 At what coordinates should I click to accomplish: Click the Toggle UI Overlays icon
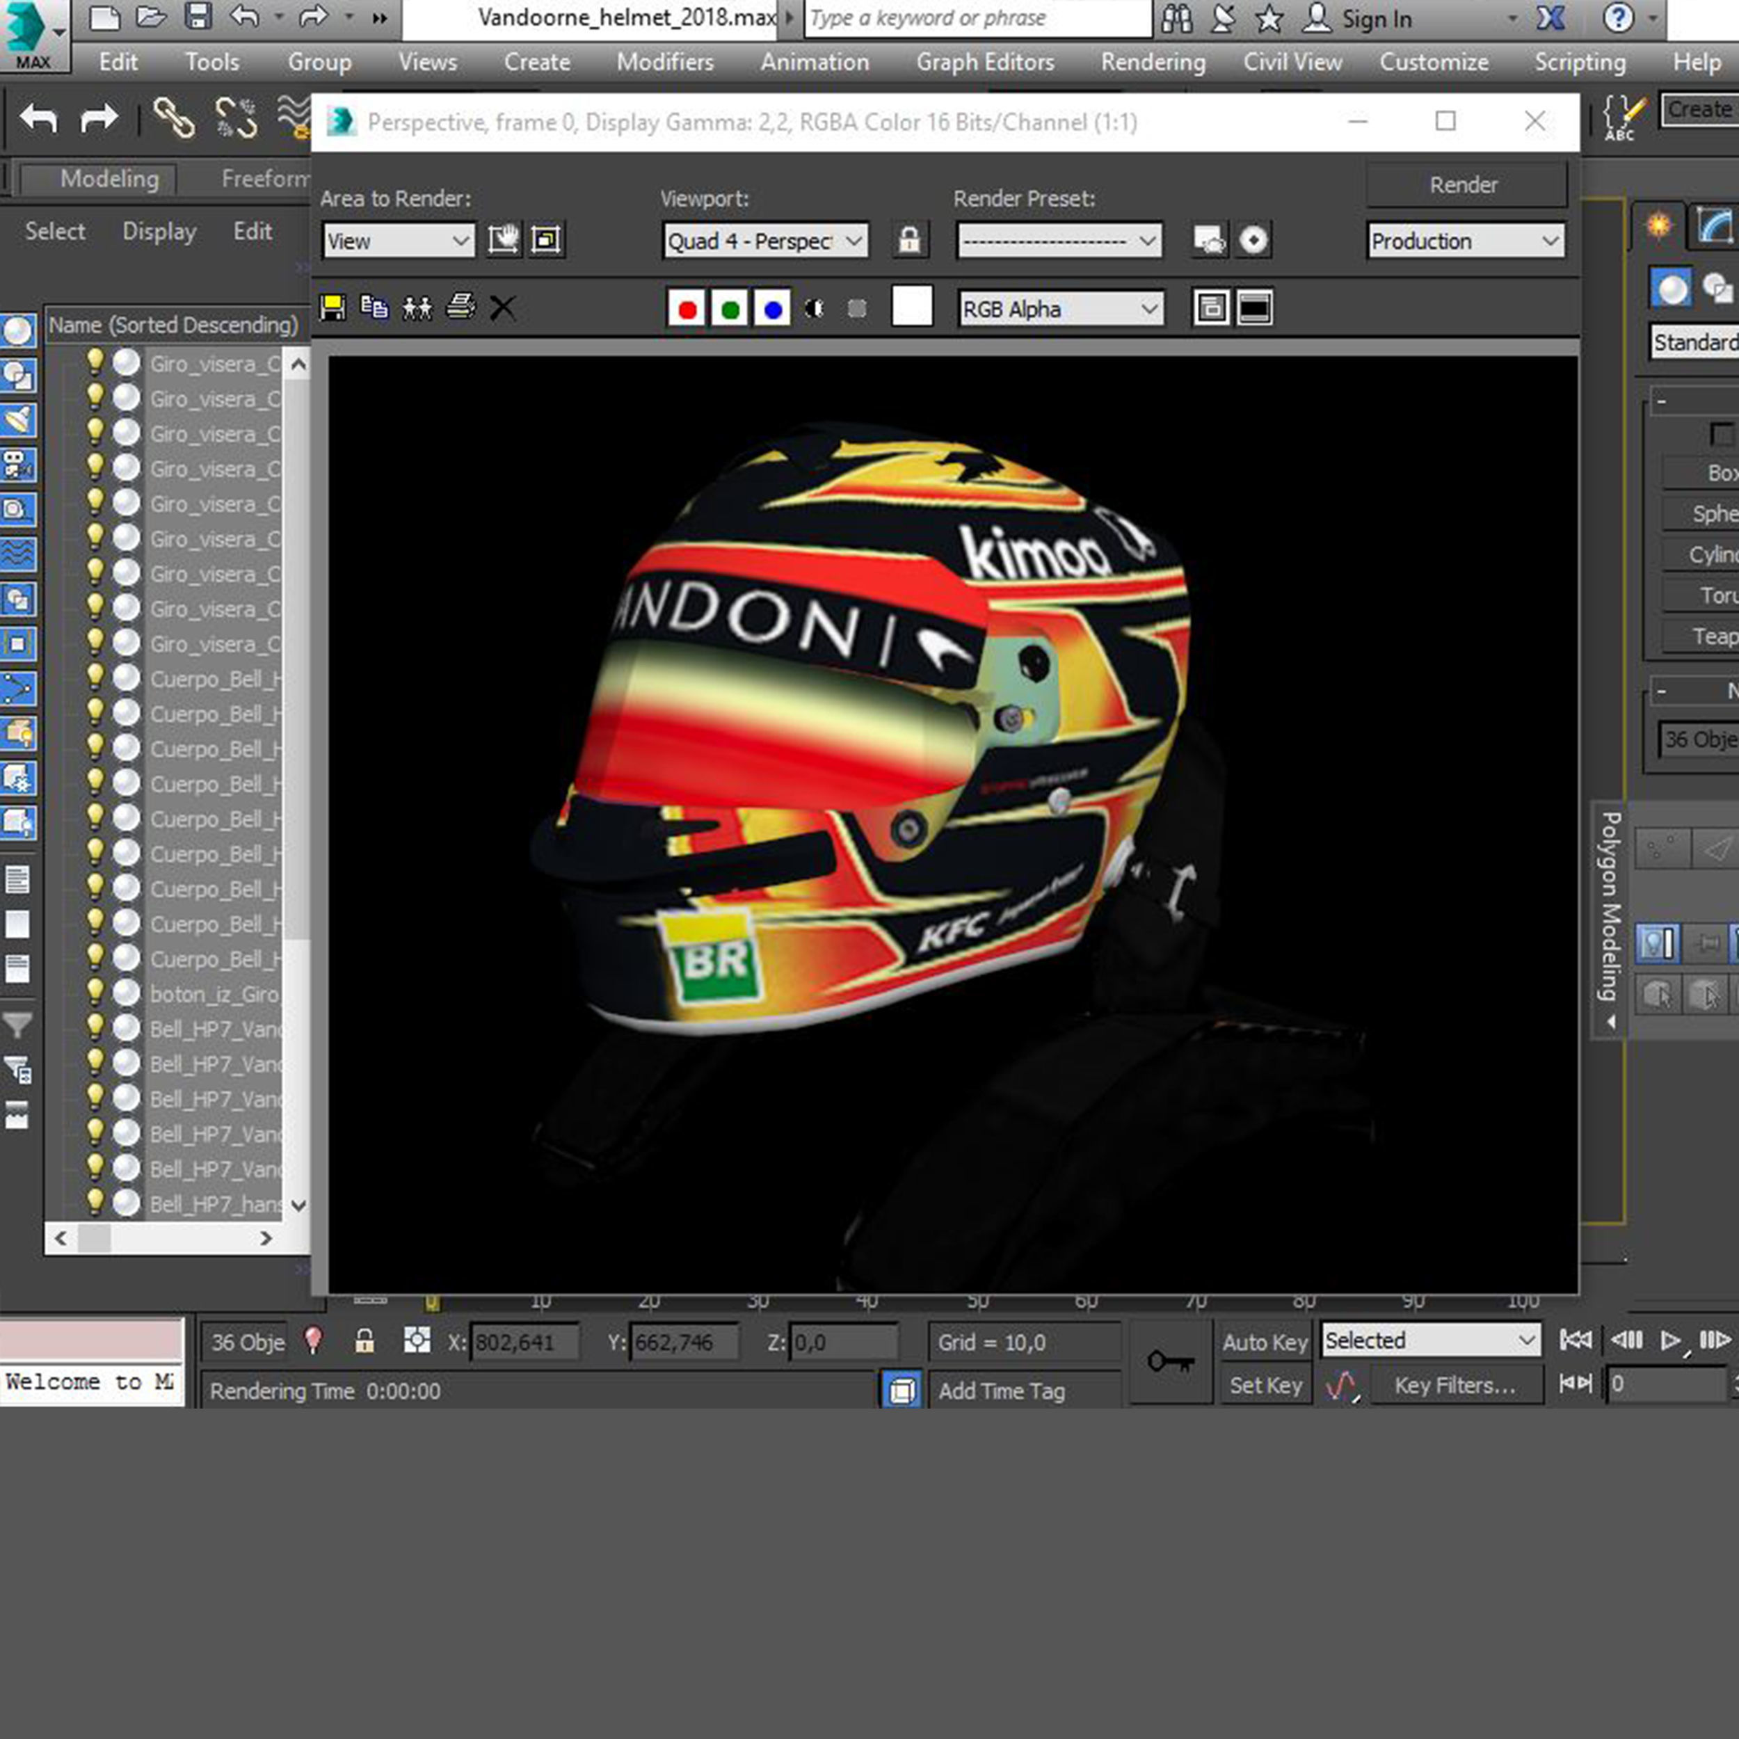click(x=1210, y=309)
